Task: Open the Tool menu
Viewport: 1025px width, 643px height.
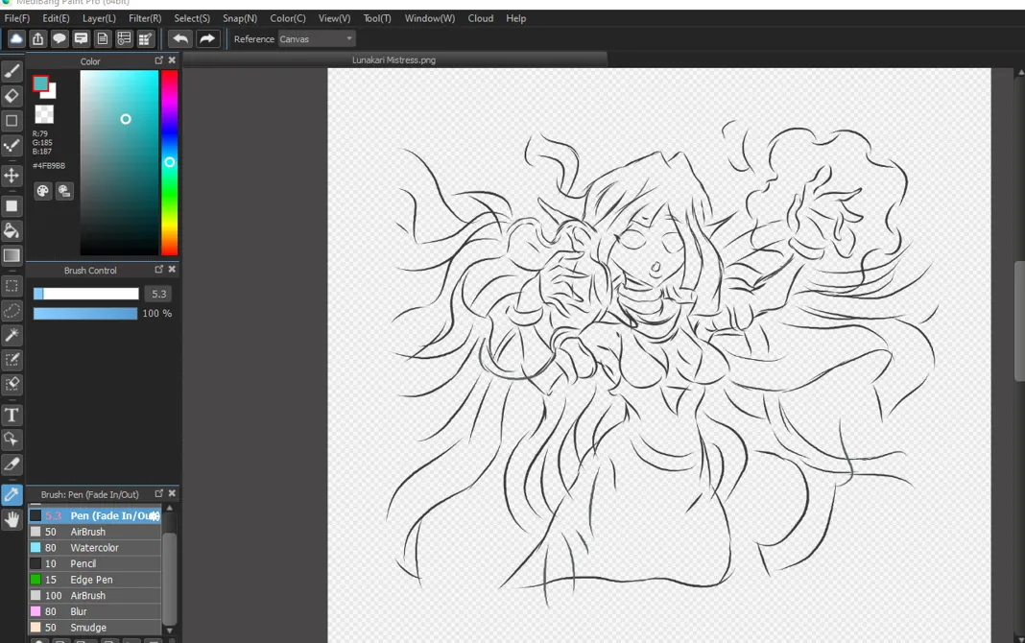Action: pyautogui.click(x=377, y=18)
